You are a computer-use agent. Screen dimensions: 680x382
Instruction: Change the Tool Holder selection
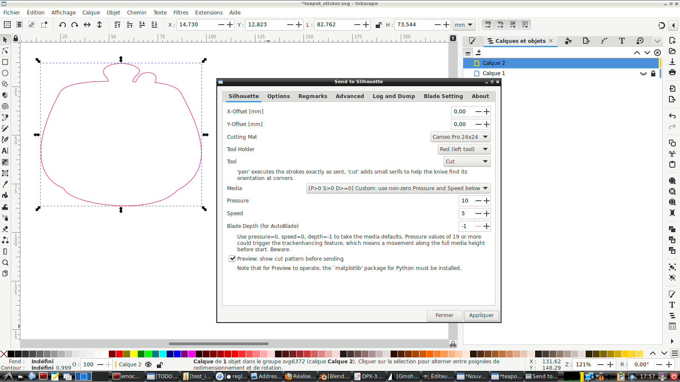(x=464, y=149)
